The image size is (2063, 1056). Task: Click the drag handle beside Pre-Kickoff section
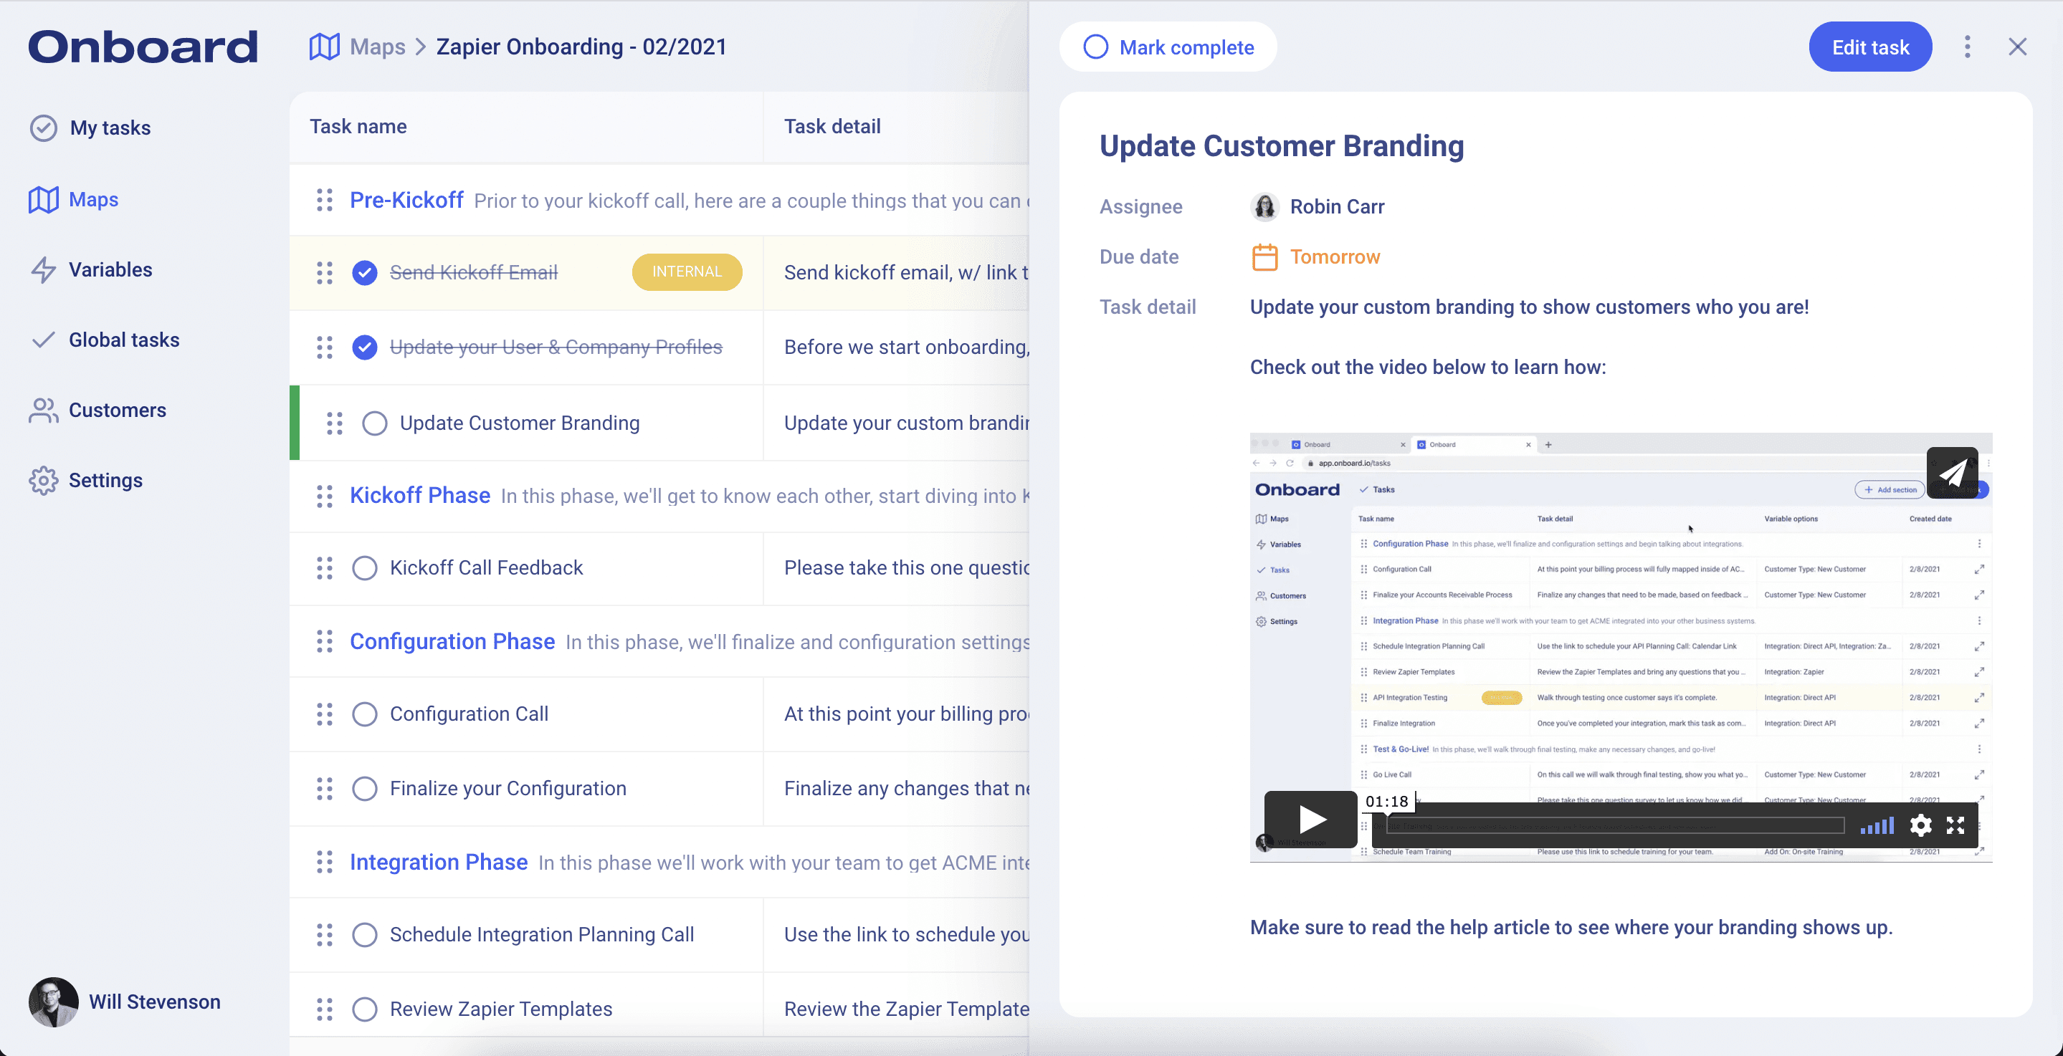click(324, 200)
